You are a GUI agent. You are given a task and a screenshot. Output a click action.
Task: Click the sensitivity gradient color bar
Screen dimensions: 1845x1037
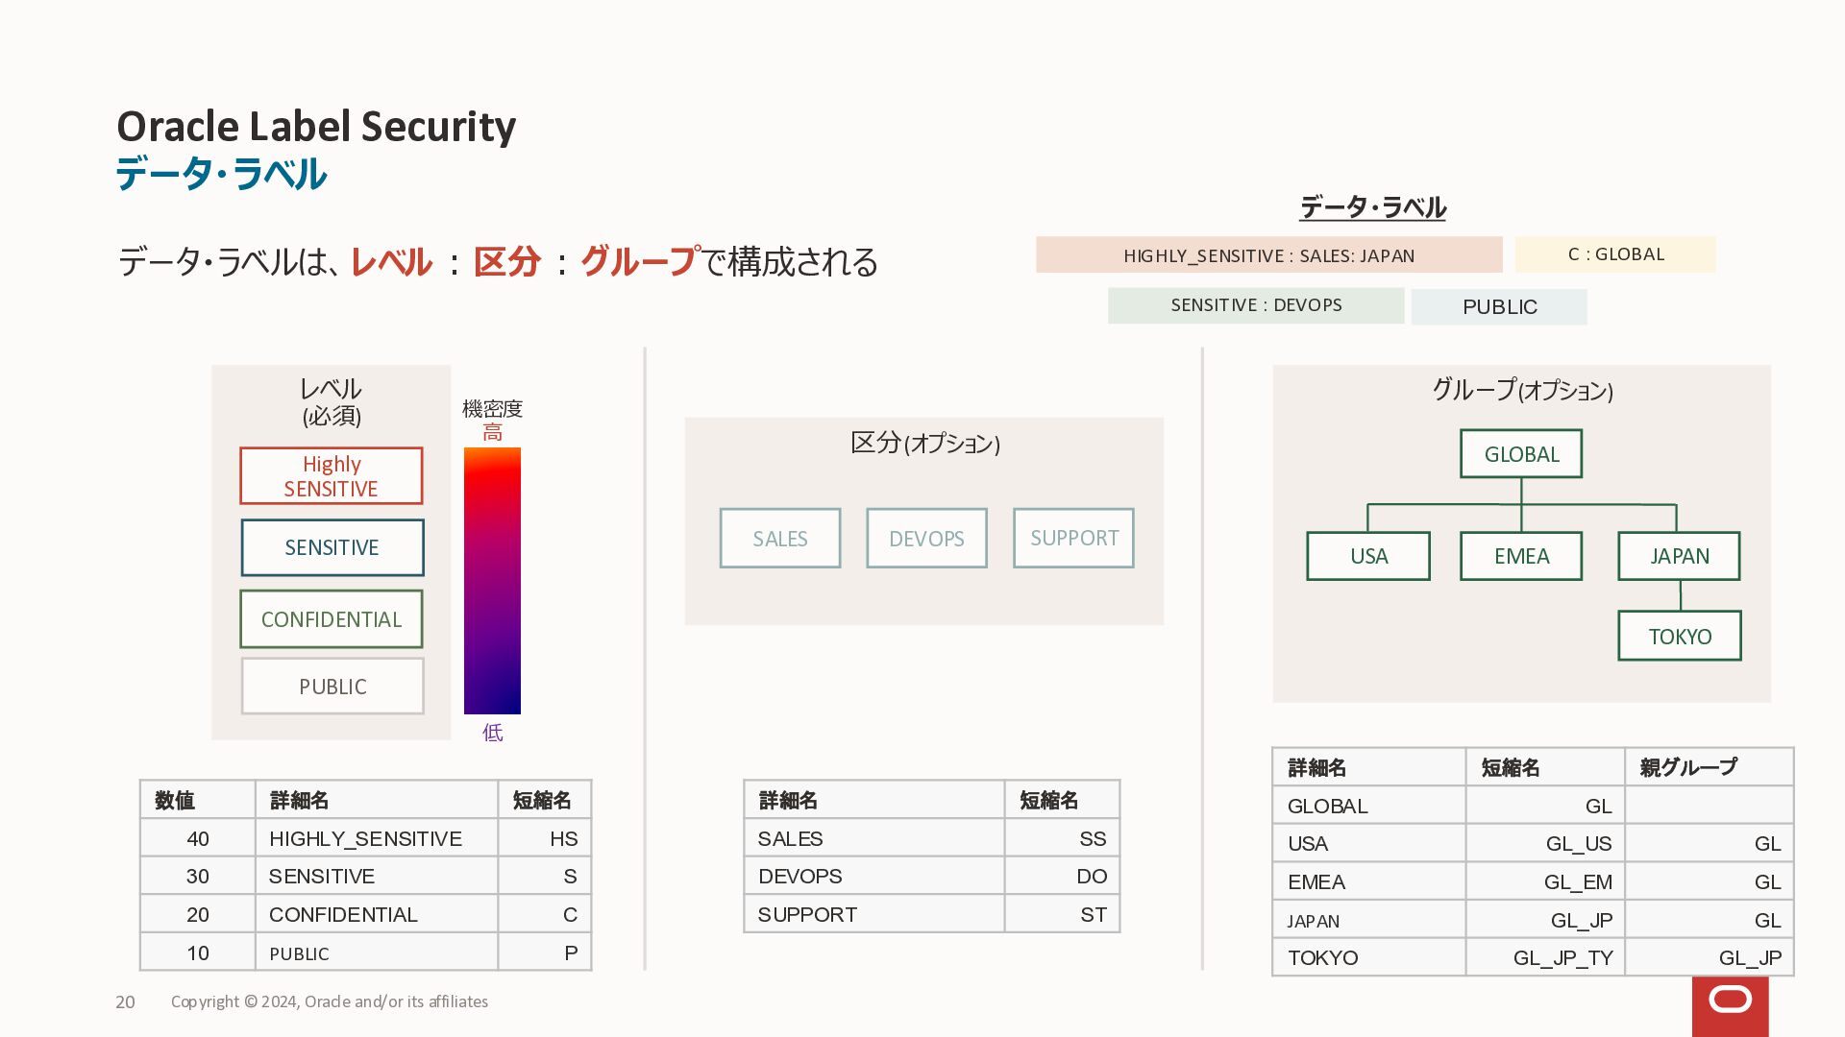(492, 581)
